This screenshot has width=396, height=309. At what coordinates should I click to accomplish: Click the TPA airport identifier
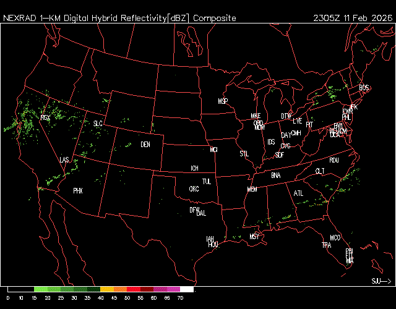tap(326, 245)
